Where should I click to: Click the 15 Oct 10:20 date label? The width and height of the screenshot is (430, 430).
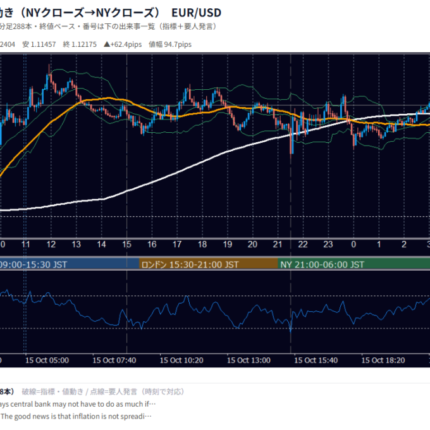[x=181, y=360]
